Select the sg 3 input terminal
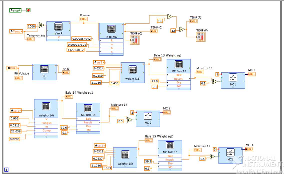 tap(99, 62)
